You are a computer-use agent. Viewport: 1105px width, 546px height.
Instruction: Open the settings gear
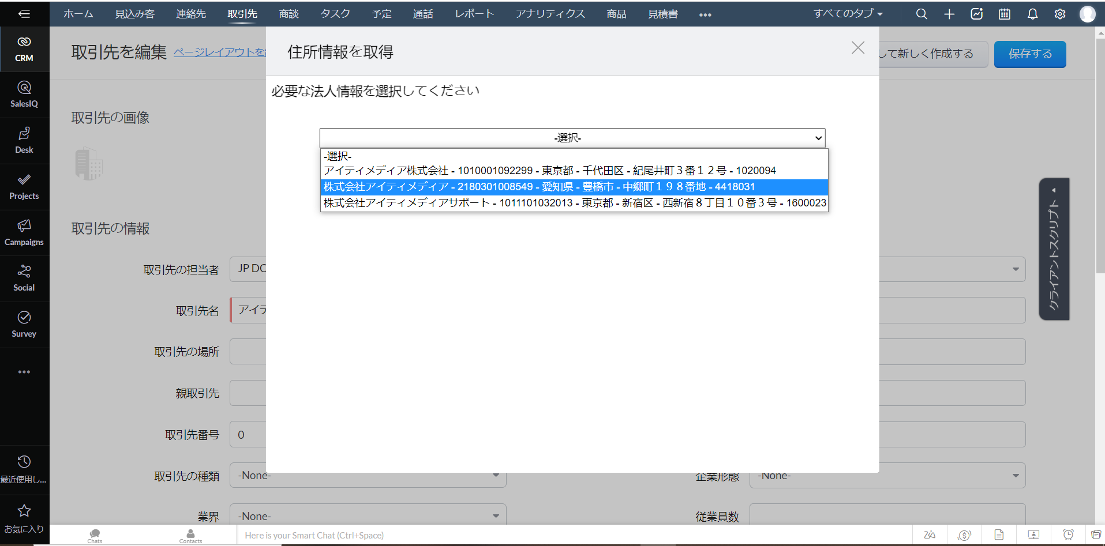(1060, 14)
